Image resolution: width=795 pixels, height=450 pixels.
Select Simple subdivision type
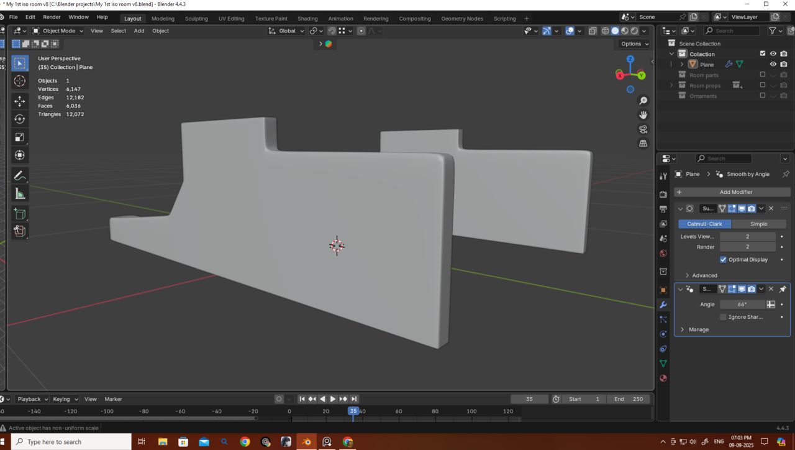click(x=758, y=224)
